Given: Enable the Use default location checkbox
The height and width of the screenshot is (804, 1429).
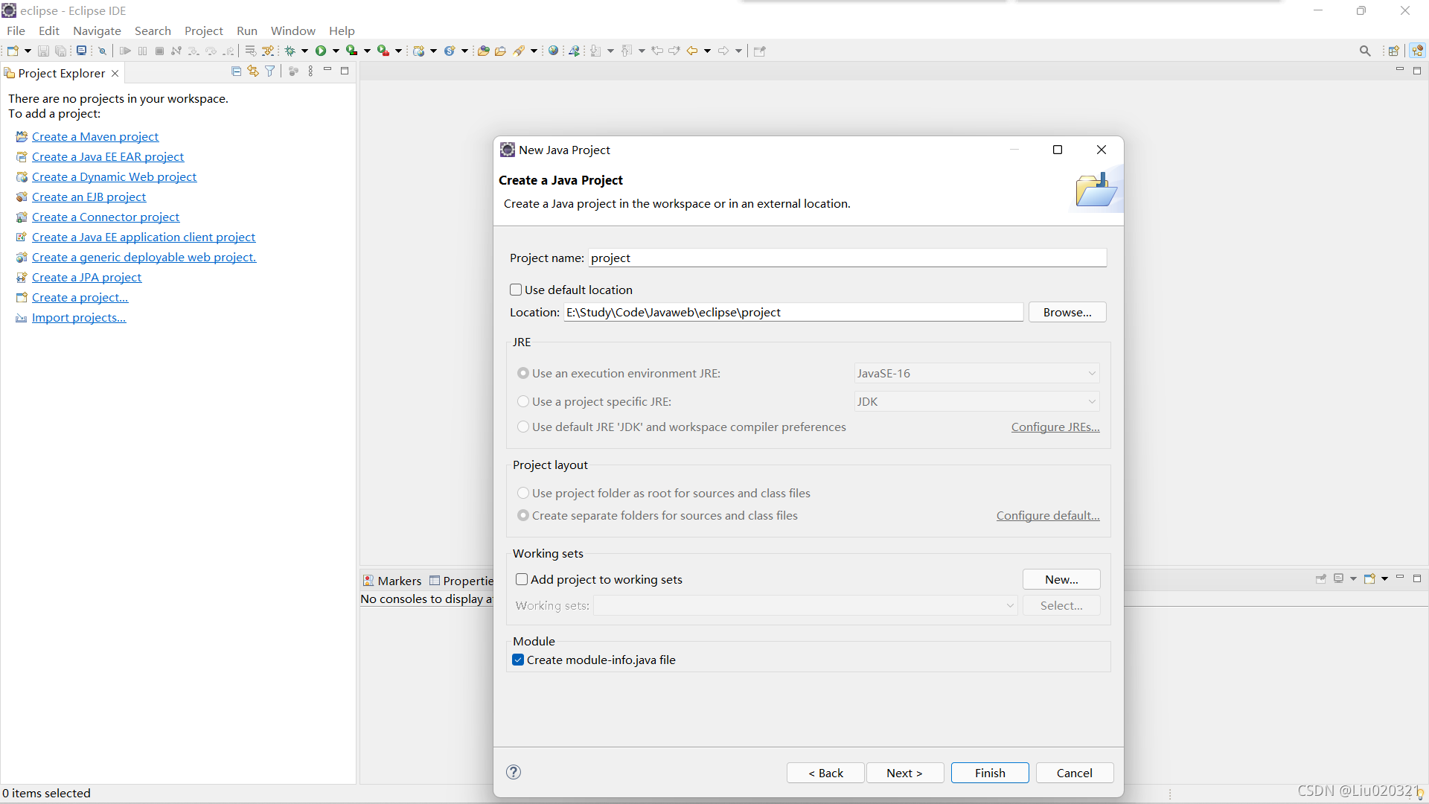Looking at the screenshot, I should coord(516,290).
